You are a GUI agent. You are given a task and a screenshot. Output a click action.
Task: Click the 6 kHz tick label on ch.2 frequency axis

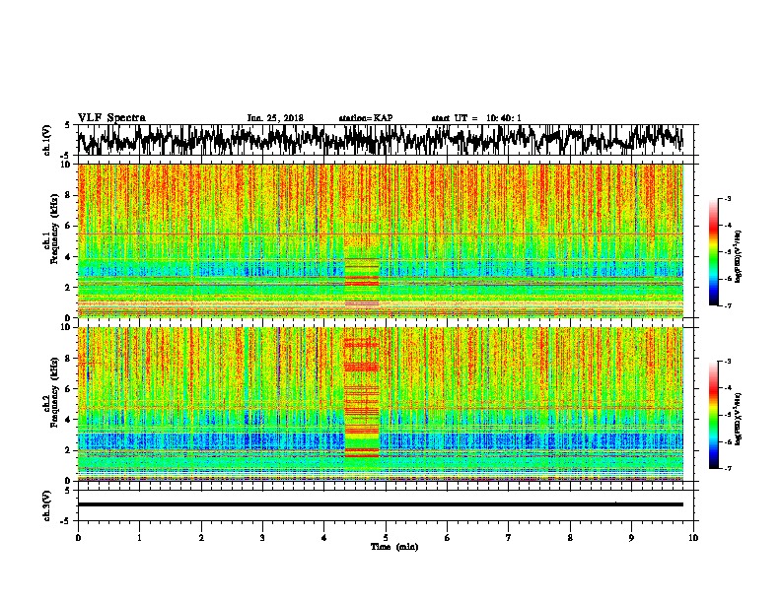click(x=69, y=389)
